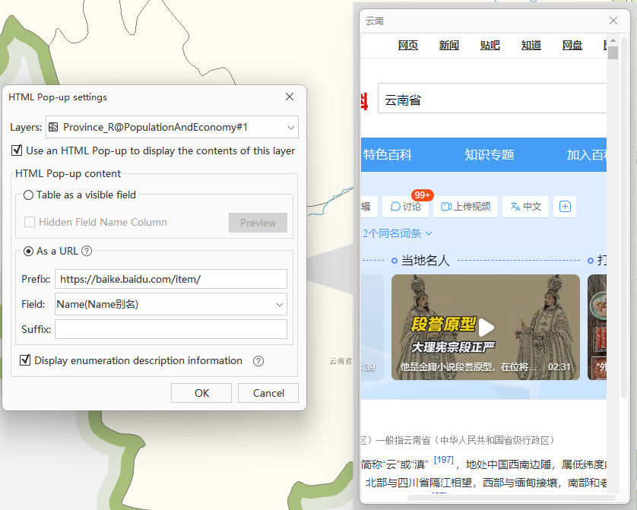
Task: Click help icon next to enumeration description option
Action: (x=258, y=361)
